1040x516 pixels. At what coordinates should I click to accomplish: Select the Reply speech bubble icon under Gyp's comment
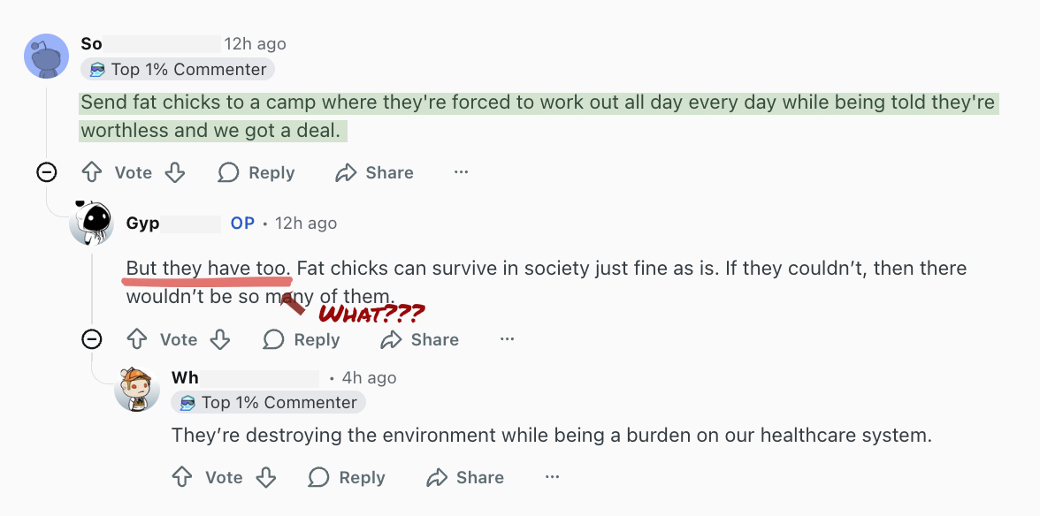tap(273, 339)
